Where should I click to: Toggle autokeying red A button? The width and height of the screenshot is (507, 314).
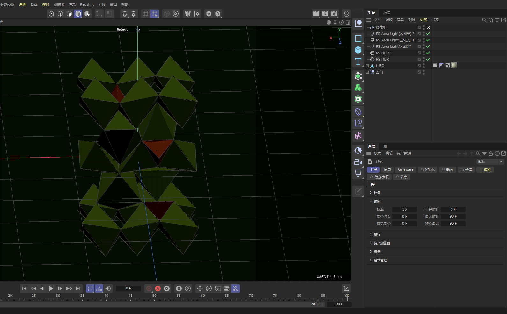click(x=158, y=289)
